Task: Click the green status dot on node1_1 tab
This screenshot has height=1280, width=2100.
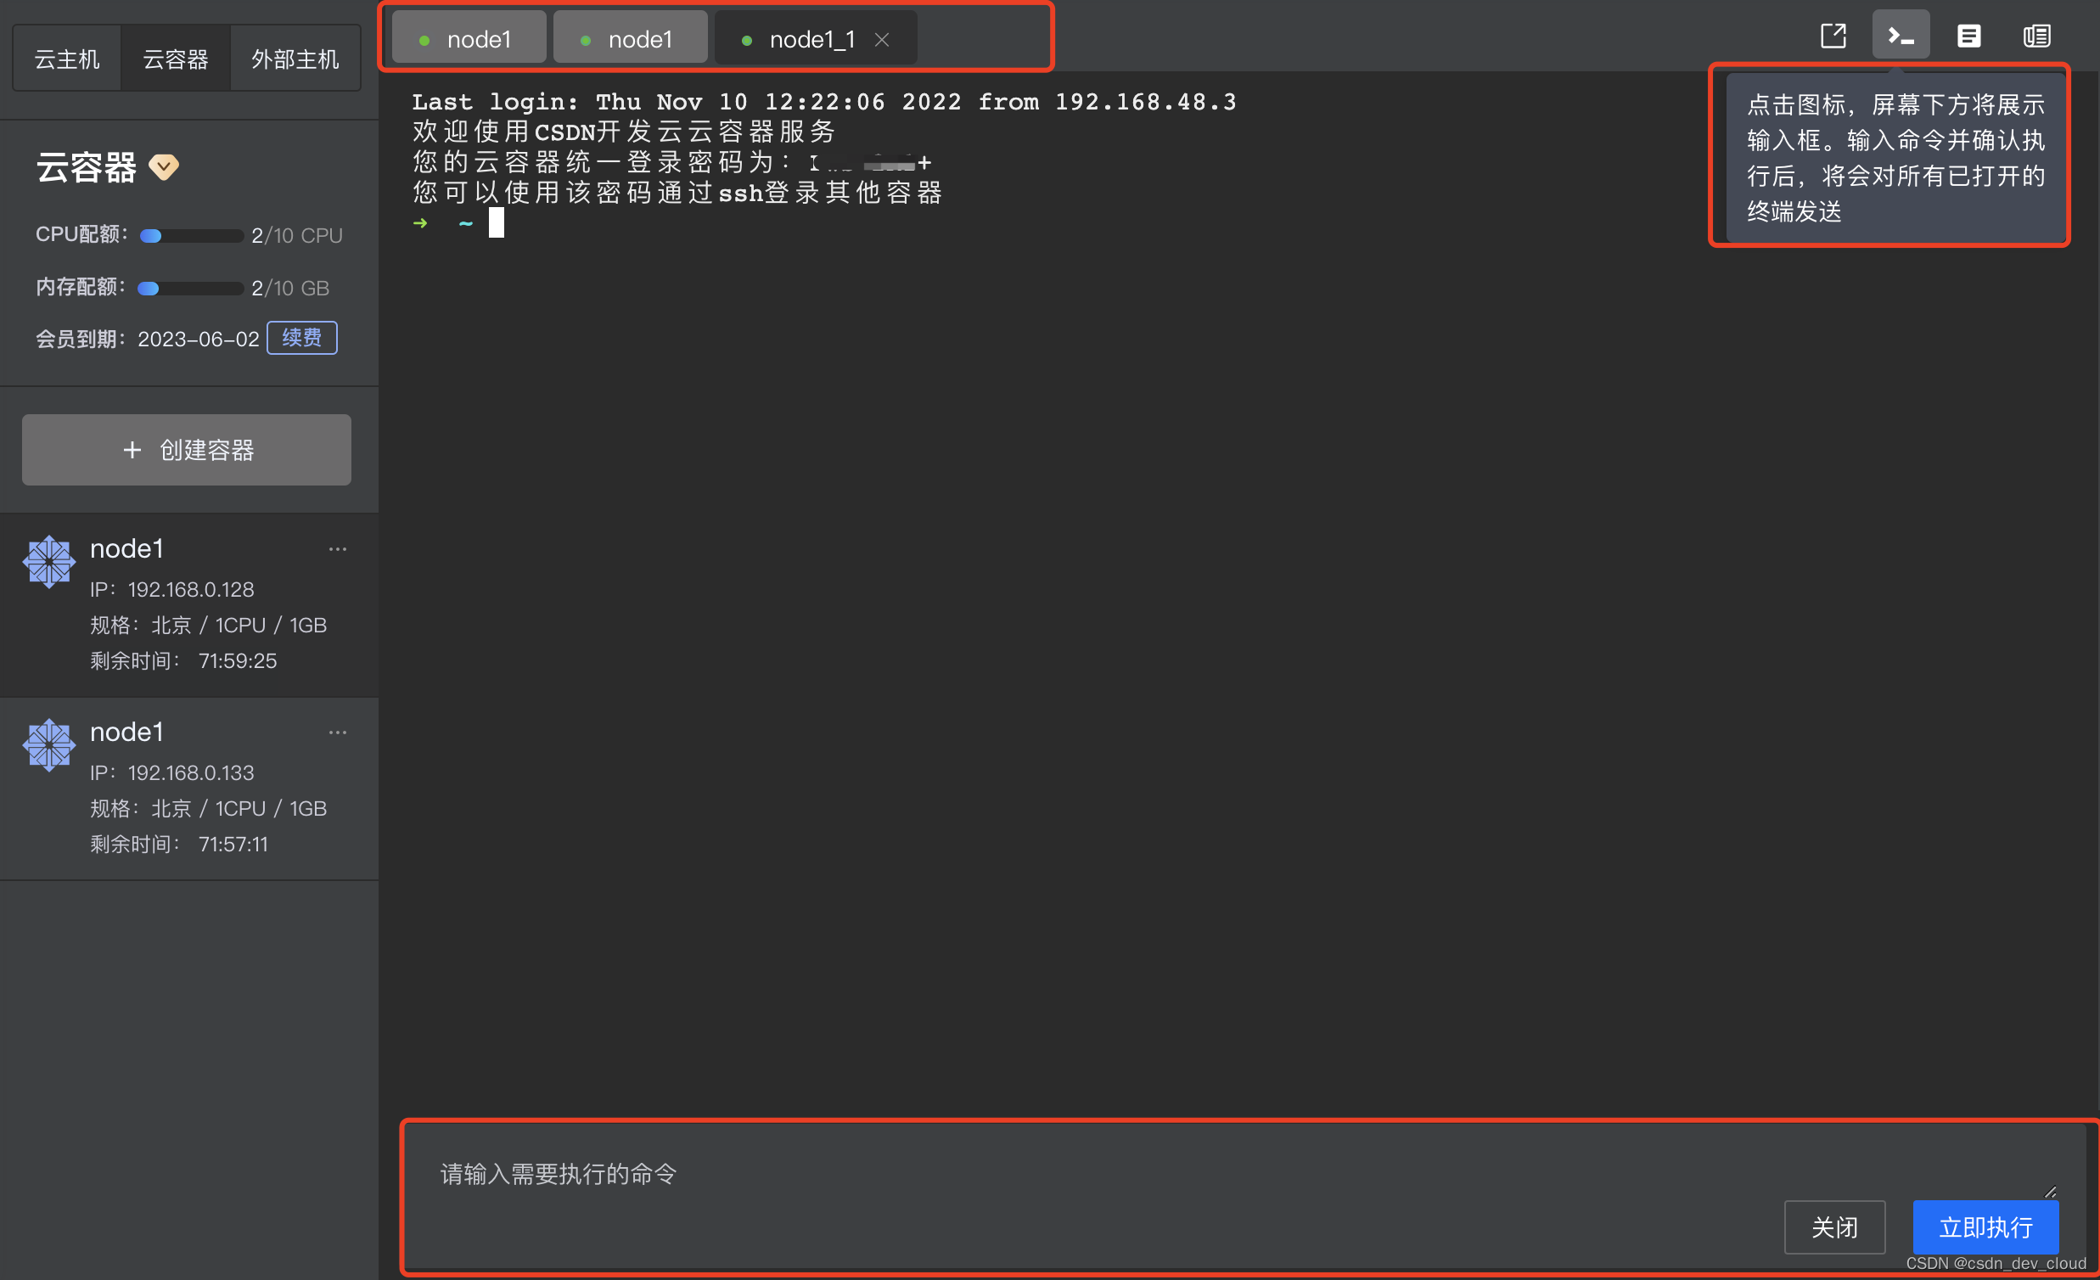Action: (747, 39)
